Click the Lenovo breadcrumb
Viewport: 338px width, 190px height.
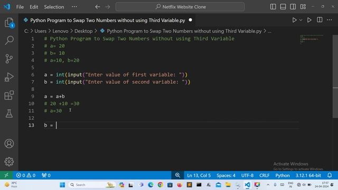(x=60, y=31)
